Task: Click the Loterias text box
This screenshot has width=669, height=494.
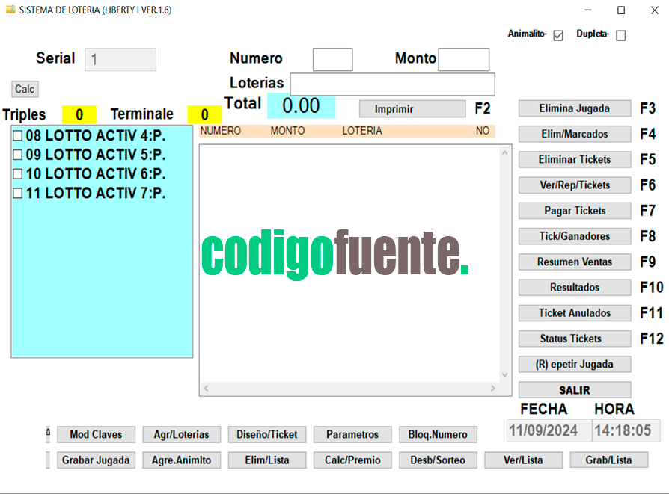Action: [392, 84]
